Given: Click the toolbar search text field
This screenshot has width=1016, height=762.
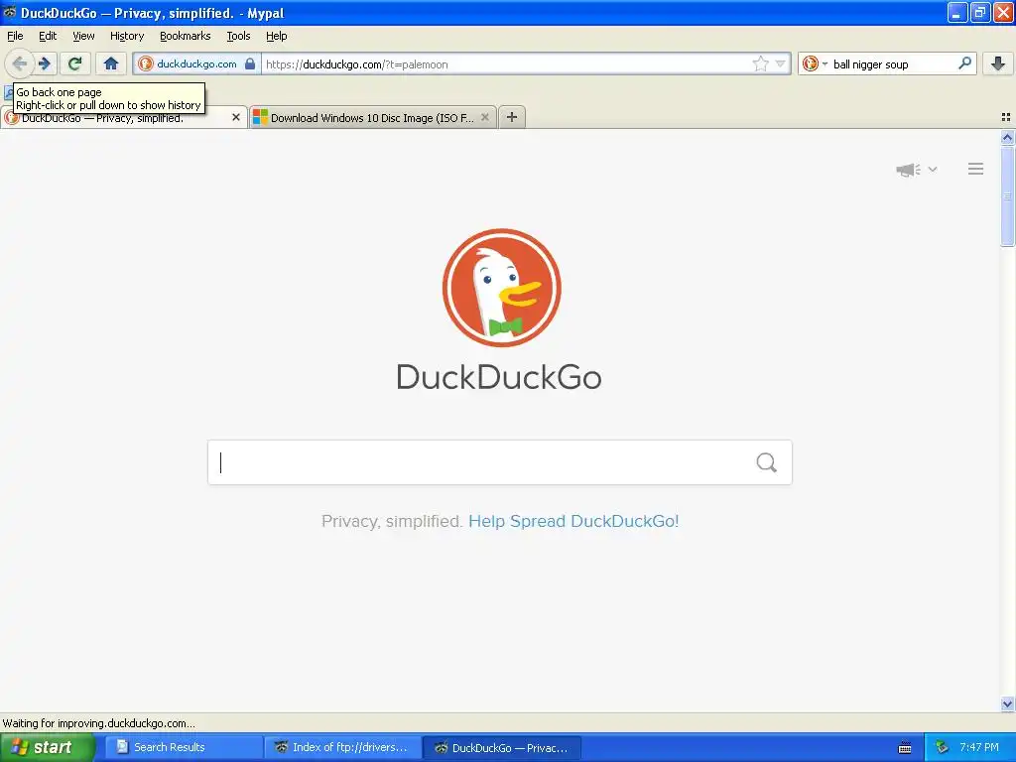Looking at the screenshot, I should click(x=893, y=64).
